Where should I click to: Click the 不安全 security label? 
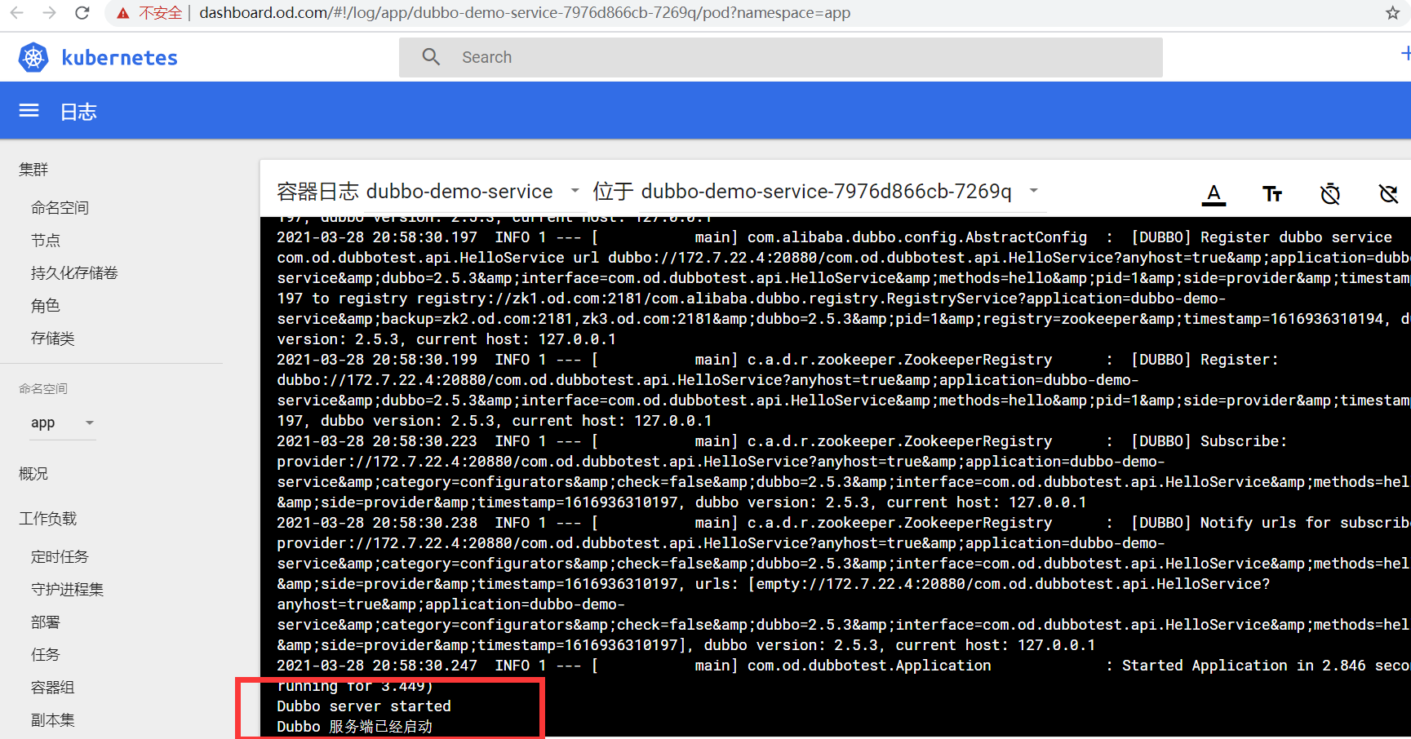coord(160,13)
